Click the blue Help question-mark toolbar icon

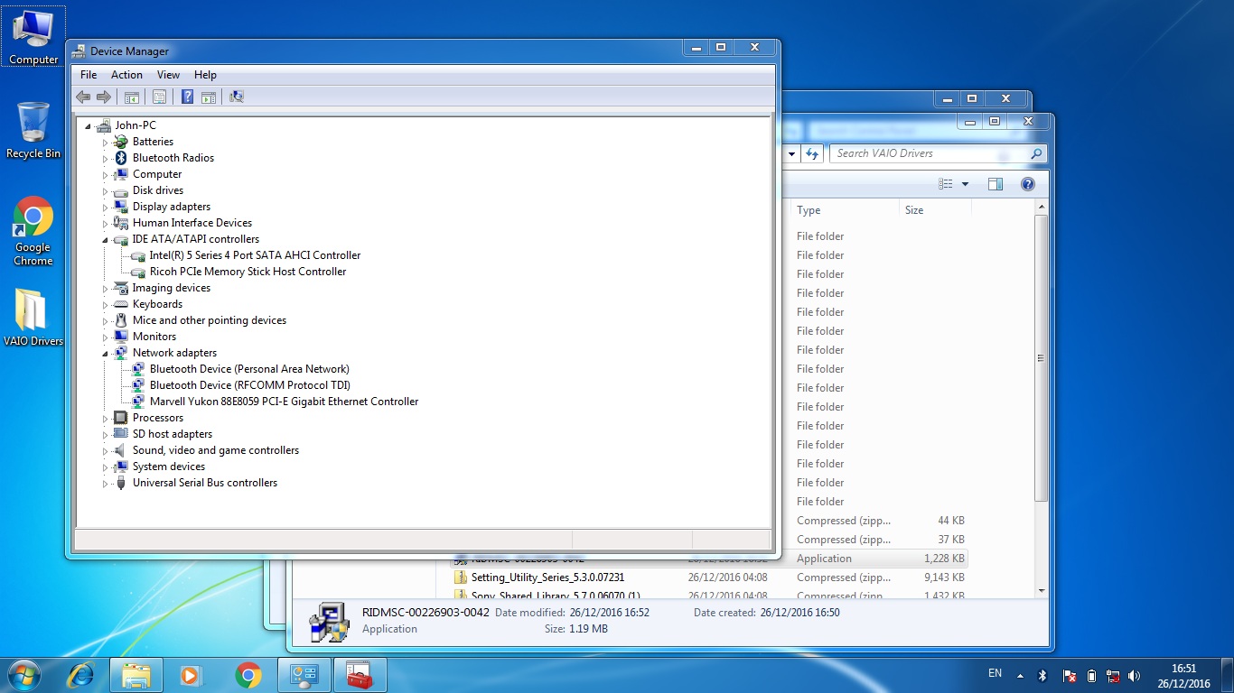click(x=187, y=97)
